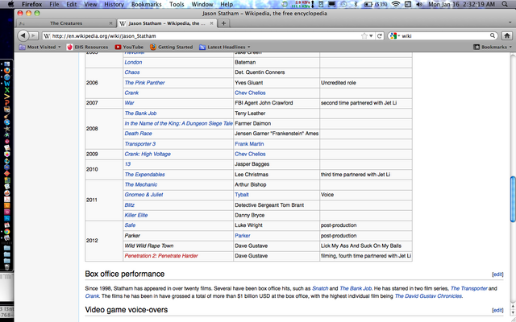Close the Jason Statham Wikipedia tab

(x=211, y=23)
